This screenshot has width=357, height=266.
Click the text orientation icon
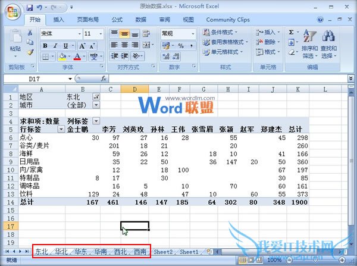pyautogui.click(x=136, y=56)
